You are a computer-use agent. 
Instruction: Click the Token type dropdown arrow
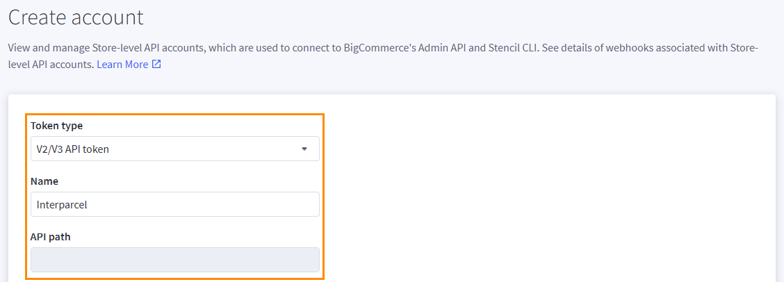(304, 149)
